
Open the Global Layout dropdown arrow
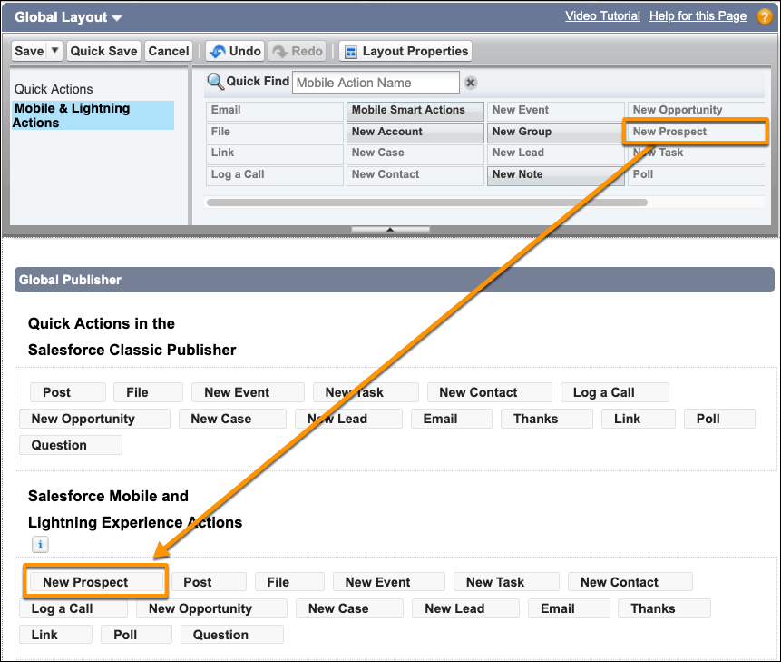click(117, 18)
